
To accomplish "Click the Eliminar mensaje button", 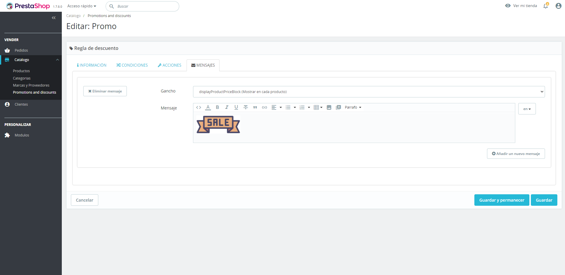I will coord(105,91).
